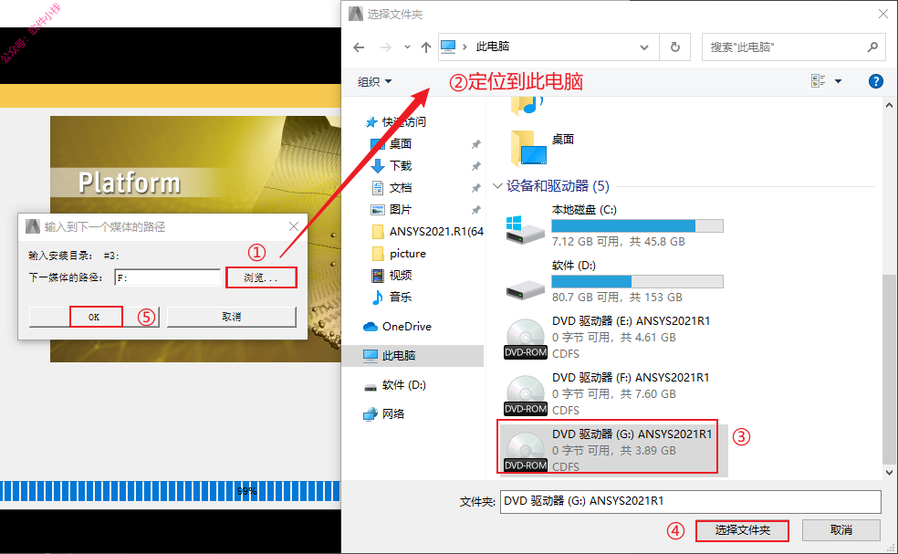Image resolution: width=898 pixels, height=554 pixels.
Task: Select DVD 驱动器 (F:) ANSYS2021R1
Action: point(607,393)
